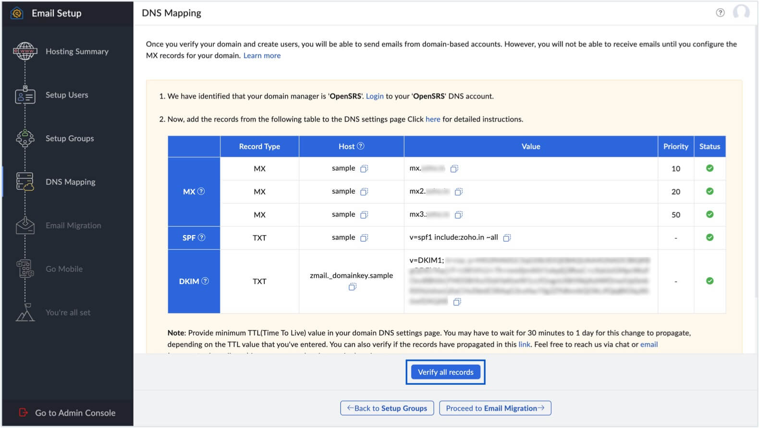
Task: Open help icon next to Host header
Action: pos(361,146)
